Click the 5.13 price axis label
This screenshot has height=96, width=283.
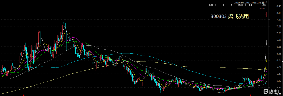point(279,81)
